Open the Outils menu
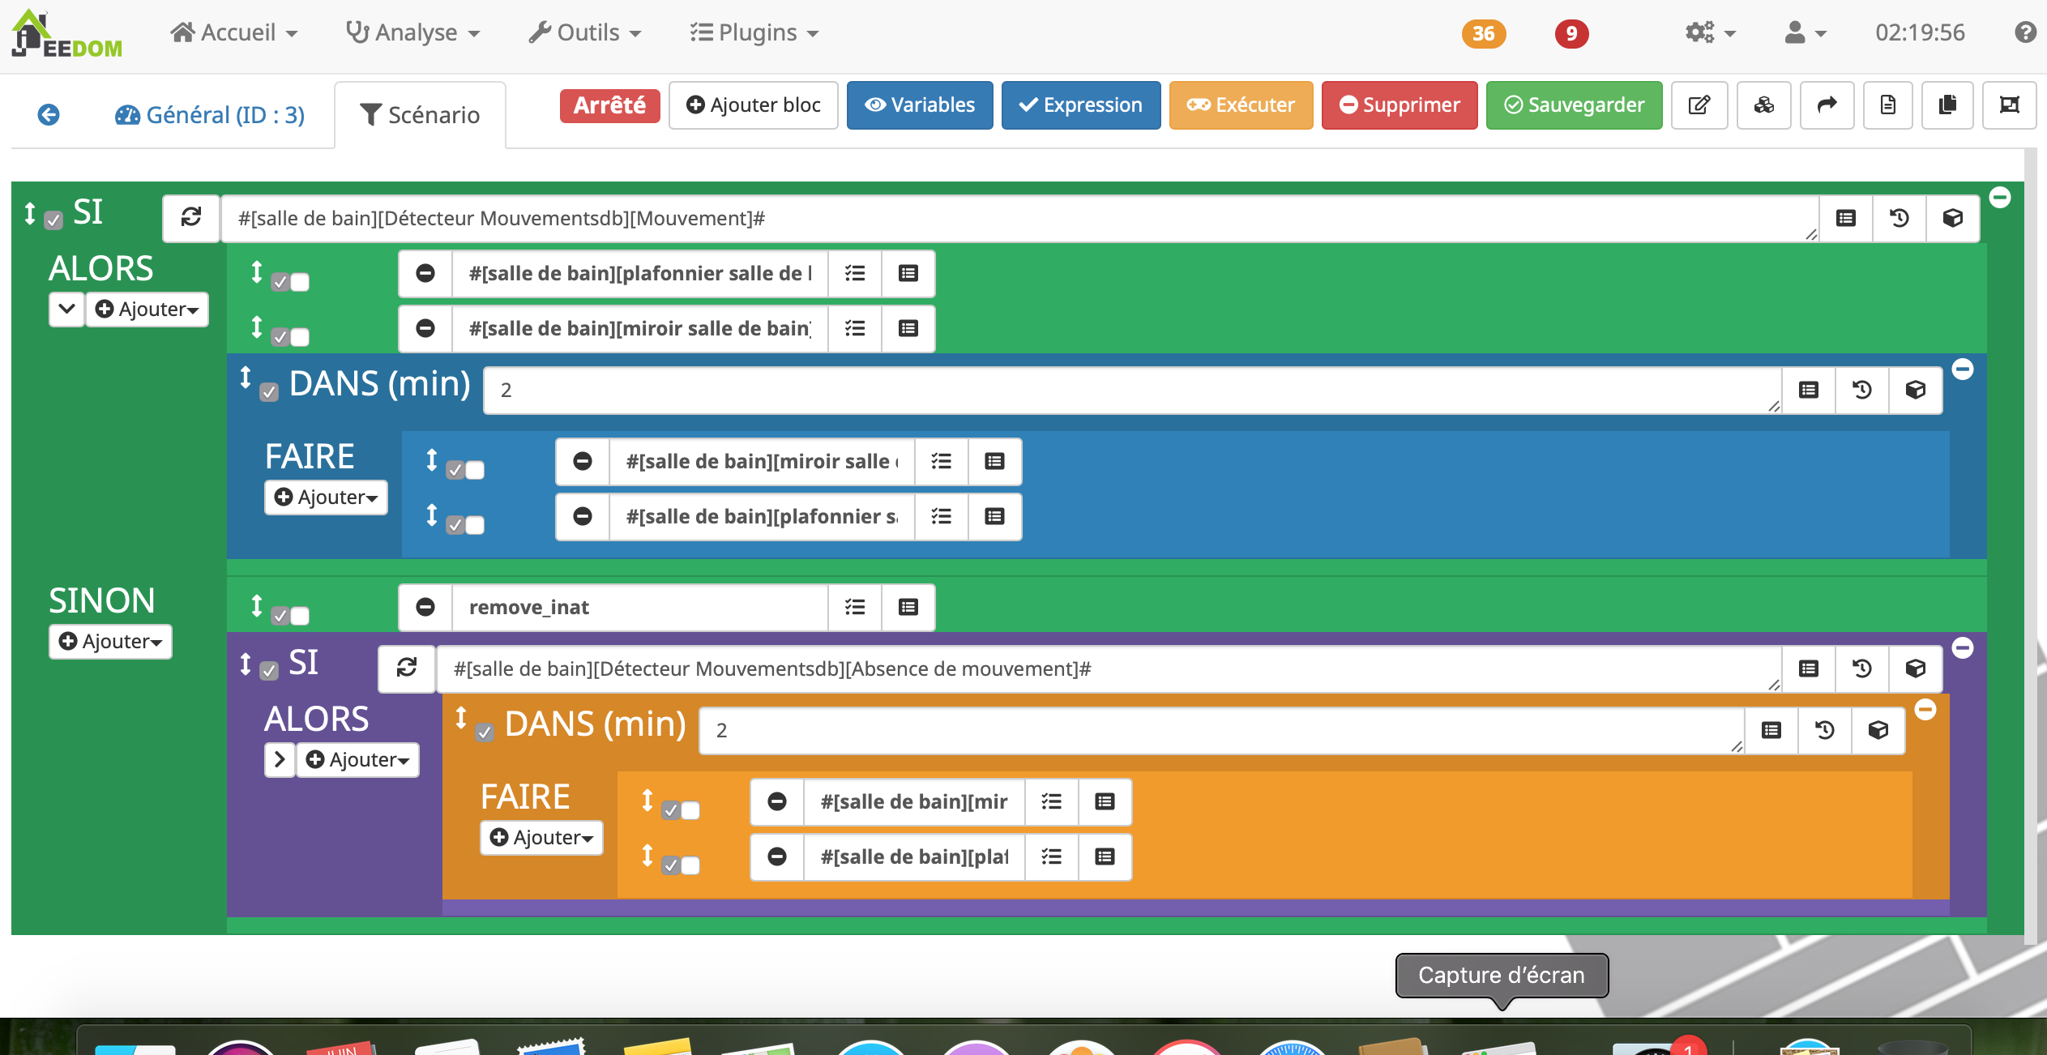The height and width of the screenshot is (1055, 2047). click(585, 32)
